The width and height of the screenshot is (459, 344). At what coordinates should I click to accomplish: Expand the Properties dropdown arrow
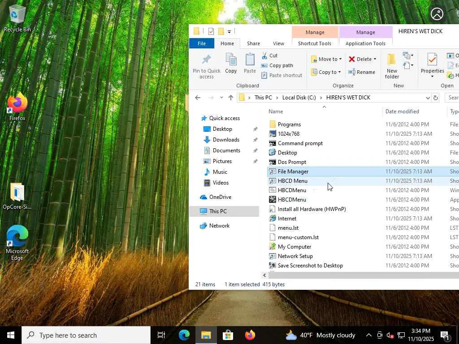(432, 77)
